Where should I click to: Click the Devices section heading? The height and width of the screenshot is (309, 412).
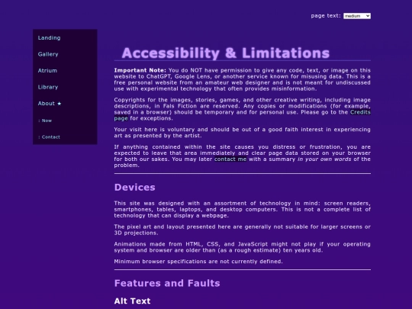(x=135, y=188)
